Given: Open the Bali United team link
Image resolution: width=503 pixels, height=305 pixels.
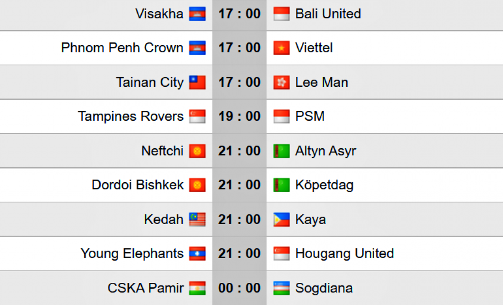Looking at the screenshot, I should [328, 14].
